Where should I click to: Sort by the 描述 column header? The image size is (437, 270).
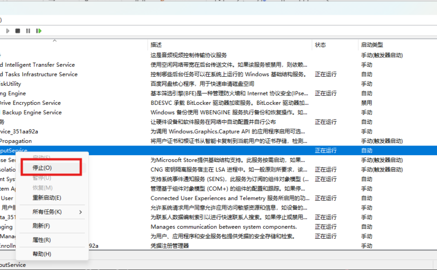pos(156,45)
